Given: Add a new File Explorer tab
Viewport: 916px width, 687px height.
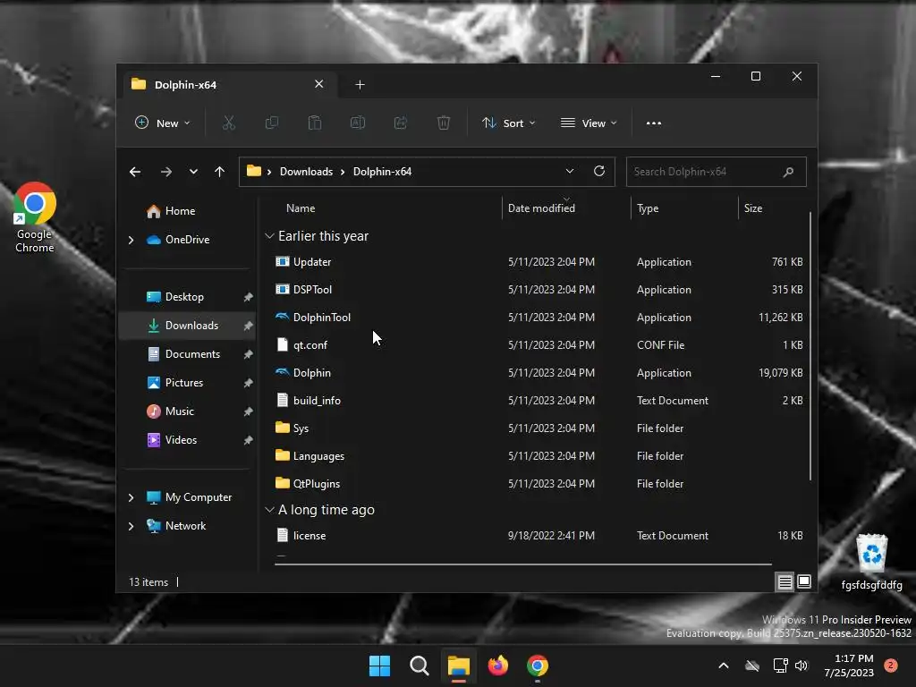Looking at the screenshot, I should 360,85.
